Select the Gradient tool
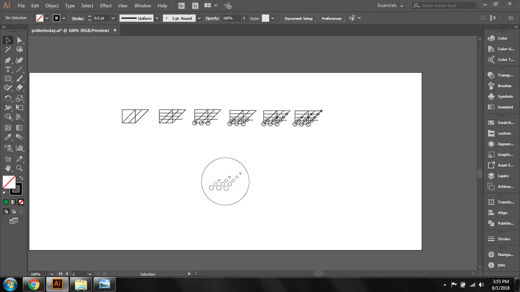Screen dimensions: 520x292 coord(19,128)
